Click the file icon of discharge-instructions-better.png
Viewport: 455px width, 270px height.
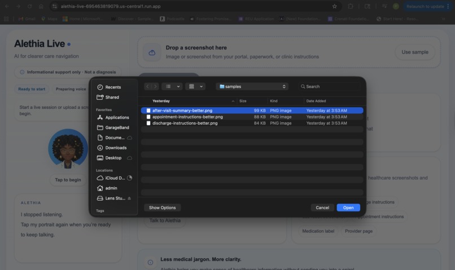pyautogui.click(x=148, y=123)
